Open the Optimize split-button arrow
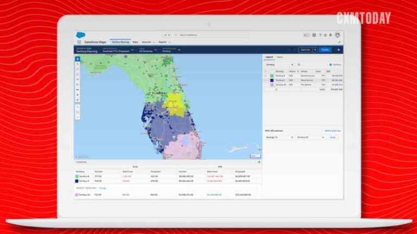The height and width of the screenshot is (234, 417). point(315,50)
